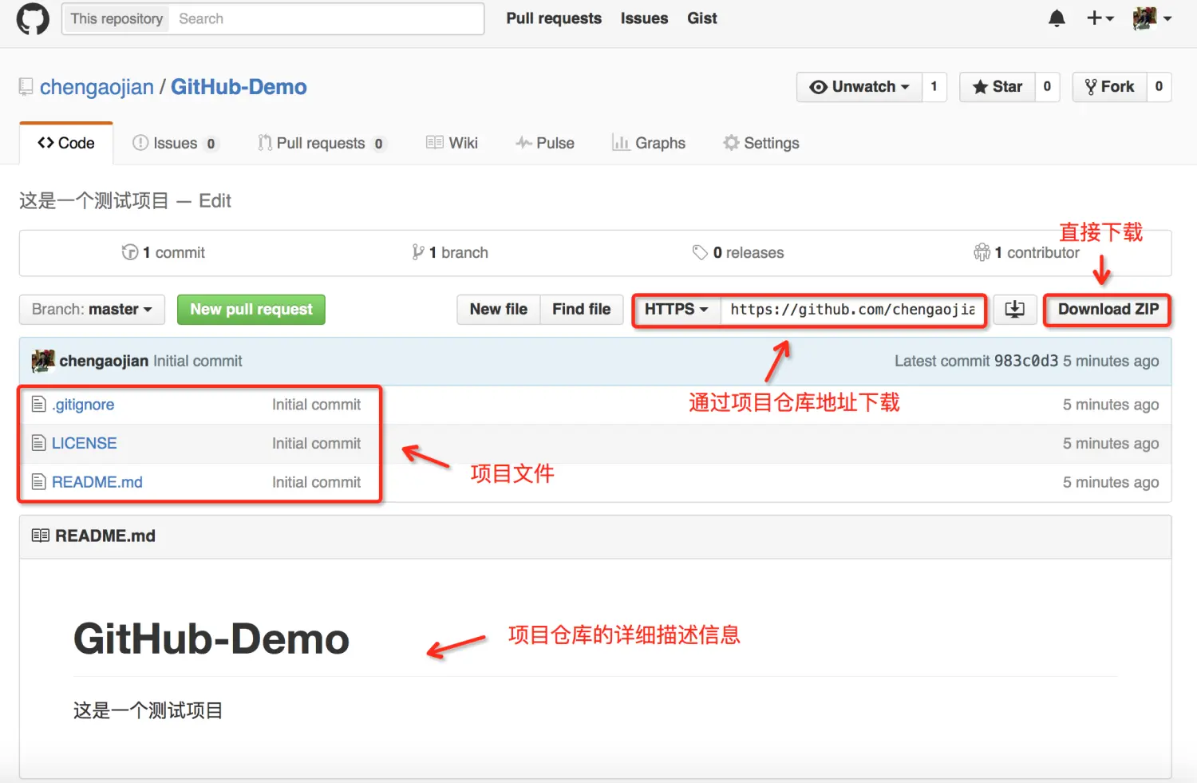Open the HTTPS protocol dropdown
The height and width of the screenshot is (783, 1197).
tap(677, 310)
